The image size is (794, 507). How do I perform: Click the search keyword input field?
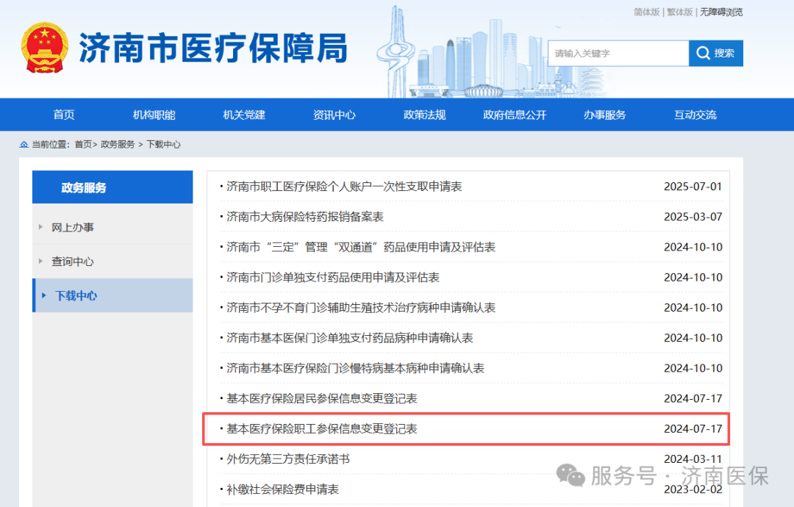618,54
